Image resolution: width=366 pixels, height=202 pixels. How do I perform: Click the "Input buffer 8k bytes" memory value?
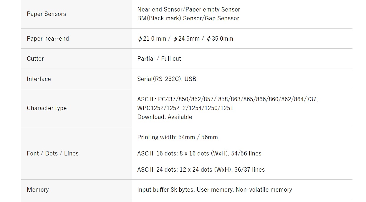pos(165,190)
